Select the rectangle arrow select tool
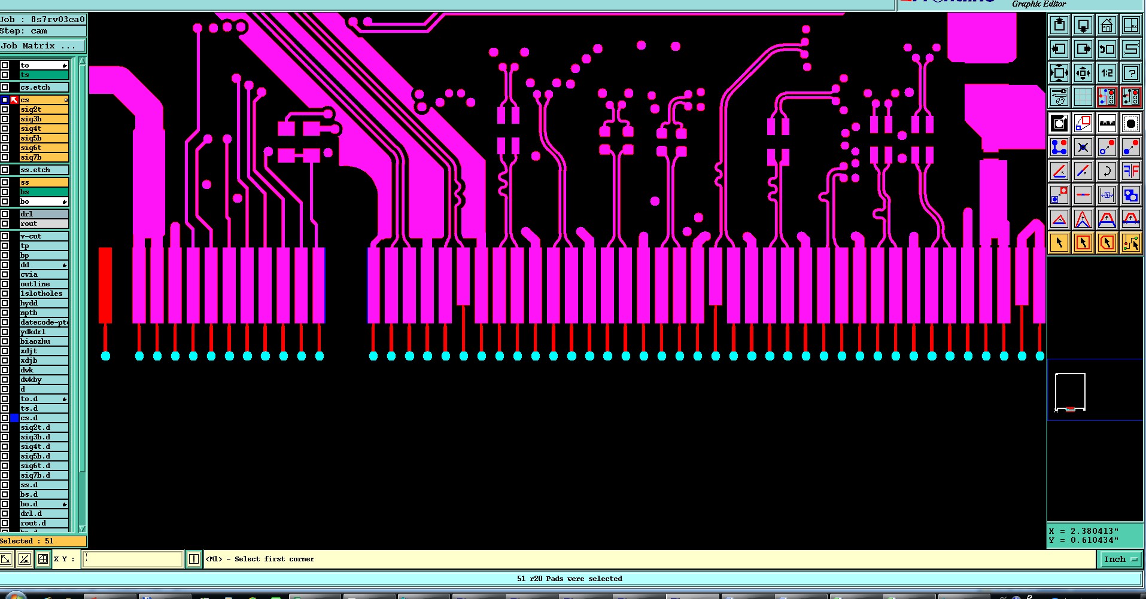Viewport: 1146px width, 599px height. tap(1083, 243)
